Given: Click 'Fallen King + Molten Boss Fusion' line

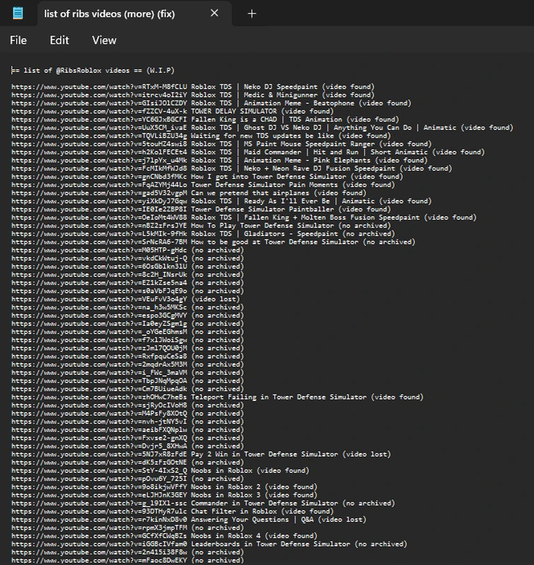Looking at the screenshot, I should [244, 217].
